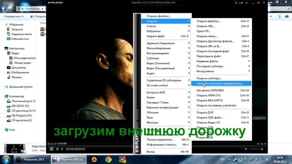Open 'My Passport (H:)' drive
Image resolution: width=292 pixels, height=164 pixels.
(x=19, y=115)
